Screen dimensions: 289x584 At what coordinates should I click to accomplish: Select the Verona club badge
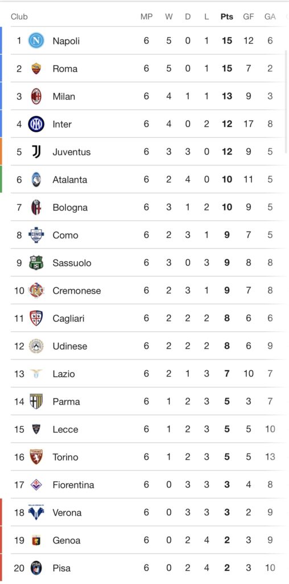(36, 513)
